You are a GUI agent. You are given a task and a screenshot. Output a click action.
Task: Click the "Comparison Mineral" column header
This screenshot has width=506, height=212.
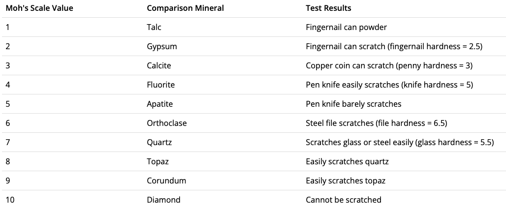[x=185, y=8]
